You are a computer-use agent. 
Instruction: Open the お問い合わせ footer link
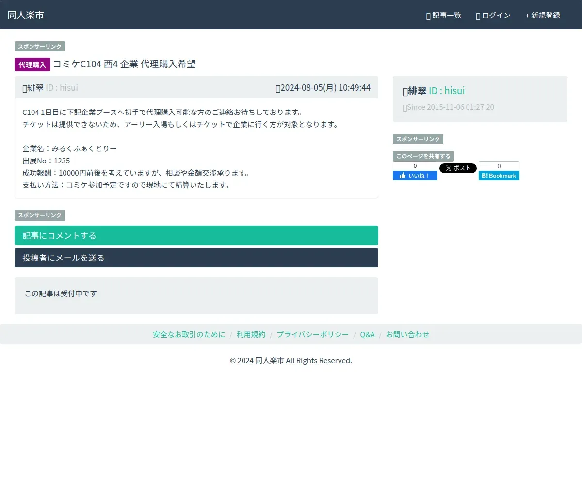point(407,334)
